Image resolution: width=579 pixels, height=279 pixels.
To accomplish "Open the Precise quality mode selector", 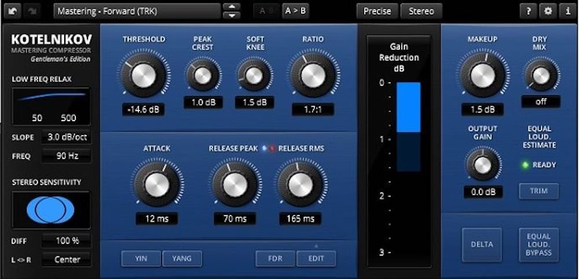I will [377, 11].
